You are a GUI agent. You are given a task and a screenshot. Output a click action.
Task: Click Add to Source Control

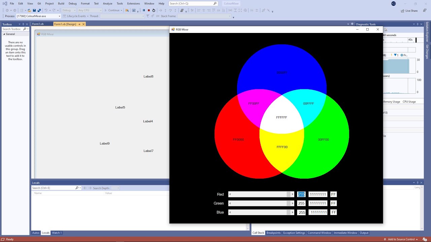pyautogui.click(x=401, y=239)
